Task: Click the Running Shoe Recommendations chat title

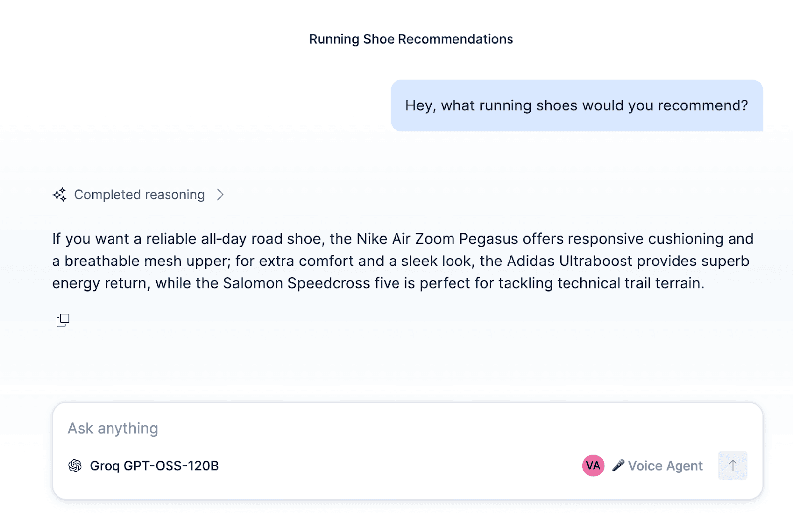Action: (411, 39)
